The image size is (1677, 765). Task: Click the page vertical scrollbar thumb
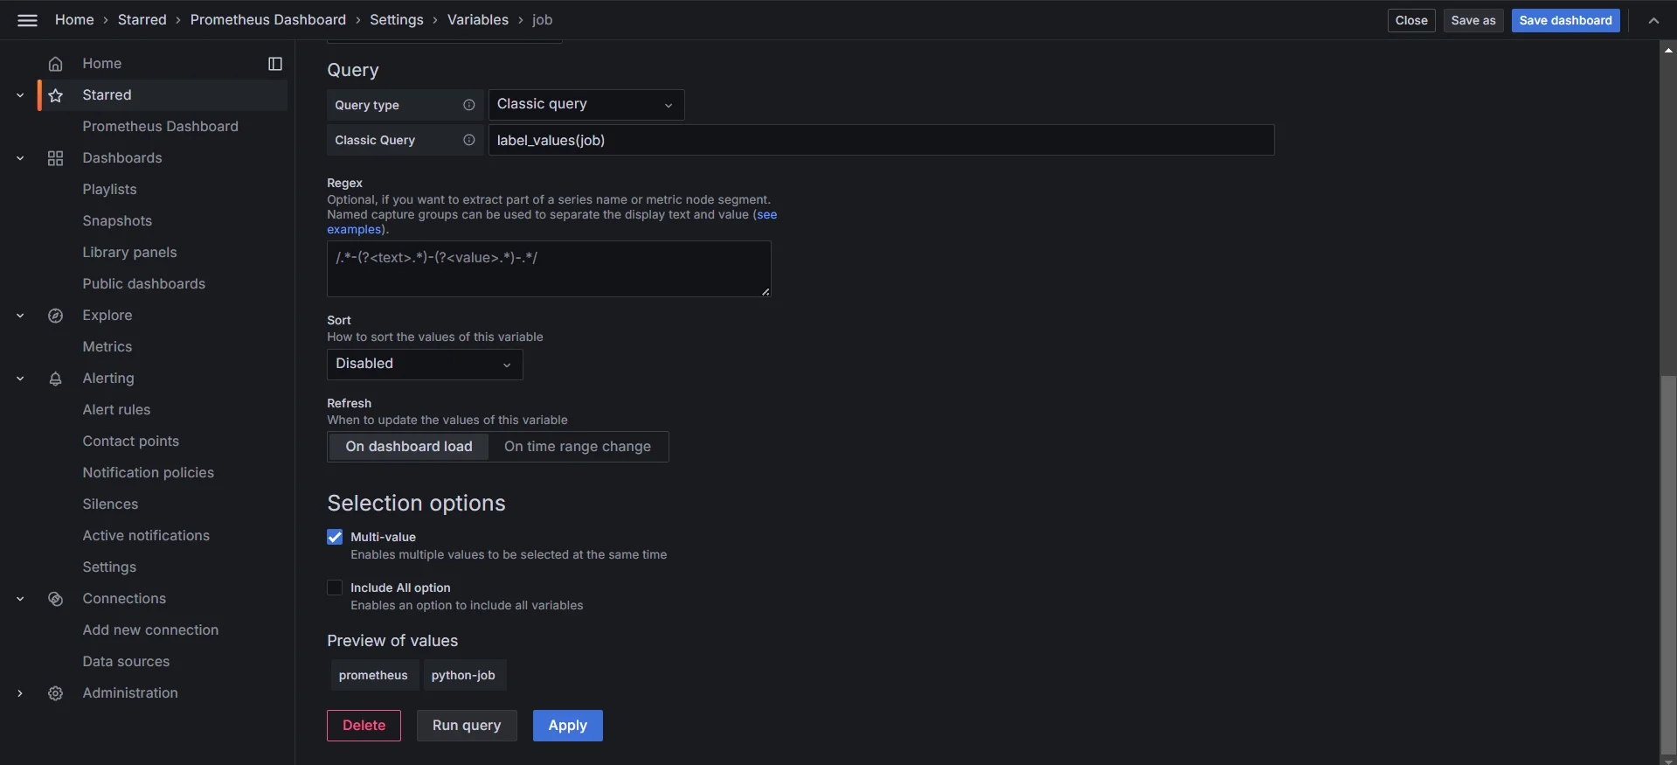tap(1668, 564)
